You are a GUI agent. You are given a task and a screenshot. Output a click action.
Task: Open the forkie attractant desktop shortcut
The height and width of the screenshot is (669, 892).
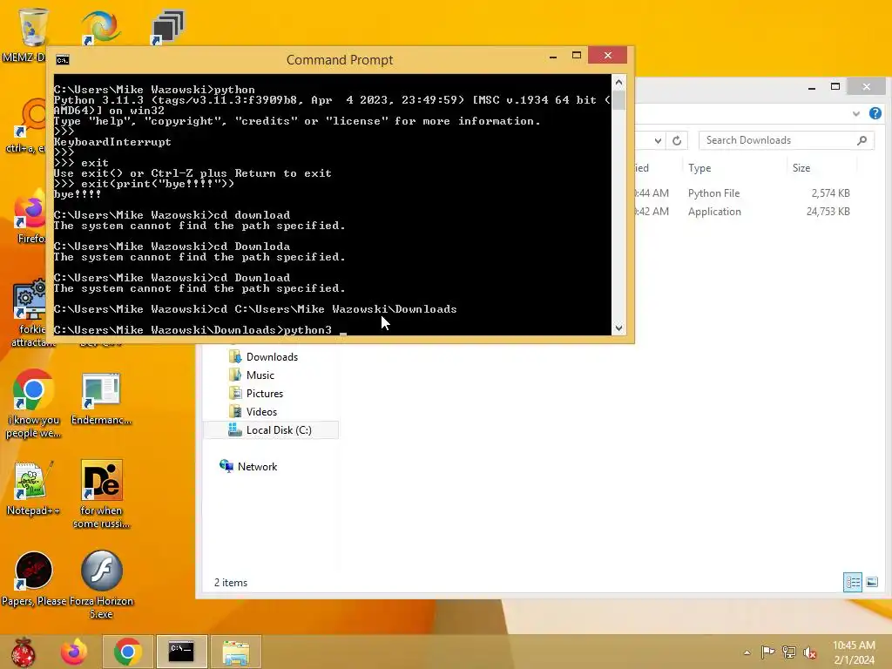click(30, 313)
